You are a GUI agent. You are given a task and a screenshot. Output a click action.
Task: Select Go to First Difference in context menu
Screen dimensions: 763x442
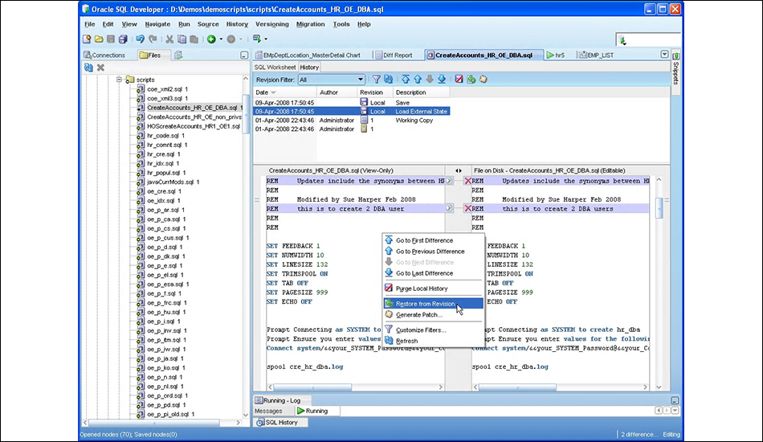tap(433, 240)
